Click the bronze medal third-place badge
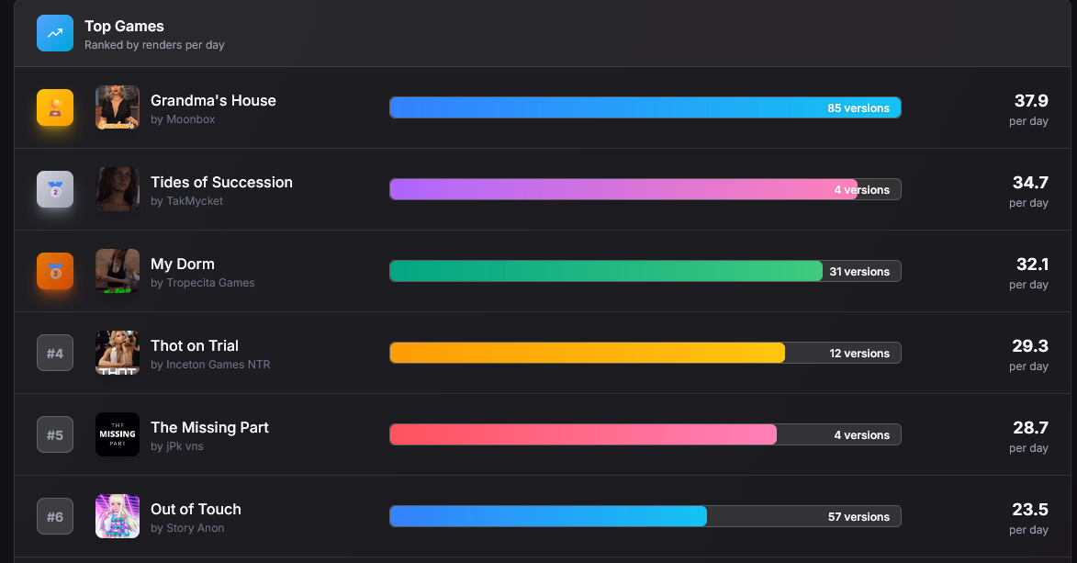This screenshot has height=563, width=1077. [x=55, y=271]
